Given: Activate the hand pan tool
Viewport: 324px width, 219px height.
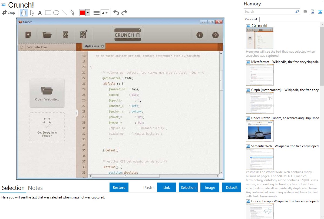Looking at the screenshot, I should (x=23, y=13).
